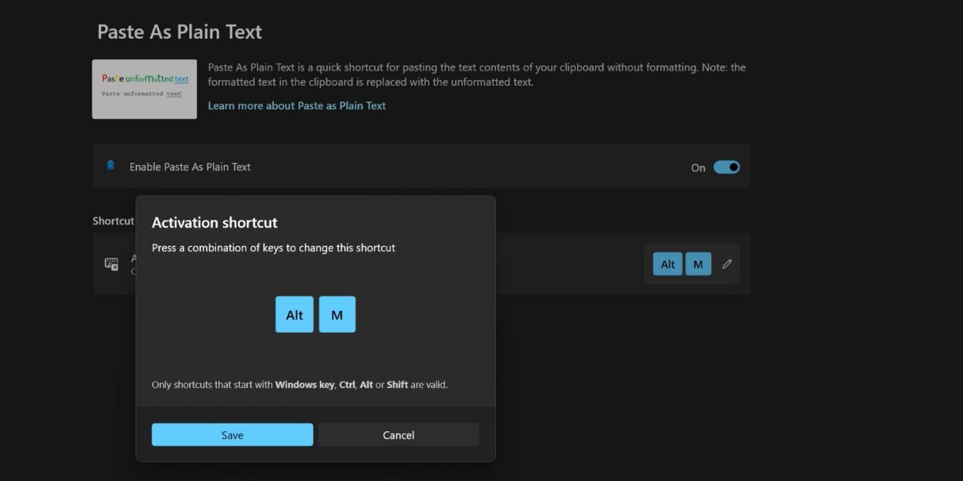Click the Paste unformatted text preview image
The width and height of the screenshot is (963, 481).
click(x=144, y=88)
